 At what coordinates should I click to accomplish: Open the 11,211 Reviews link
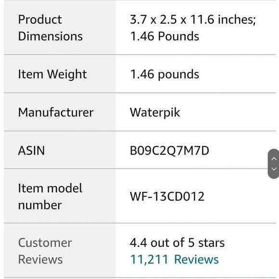click(x=174, y=259)
